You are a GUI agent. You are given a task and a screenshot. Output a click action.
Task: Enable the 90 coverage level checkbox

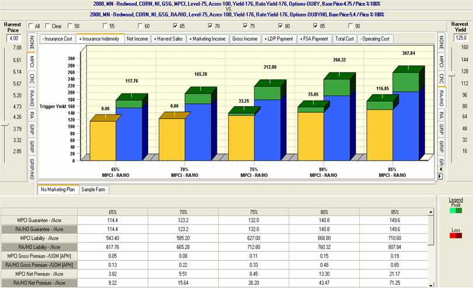(x=351, y=26)
